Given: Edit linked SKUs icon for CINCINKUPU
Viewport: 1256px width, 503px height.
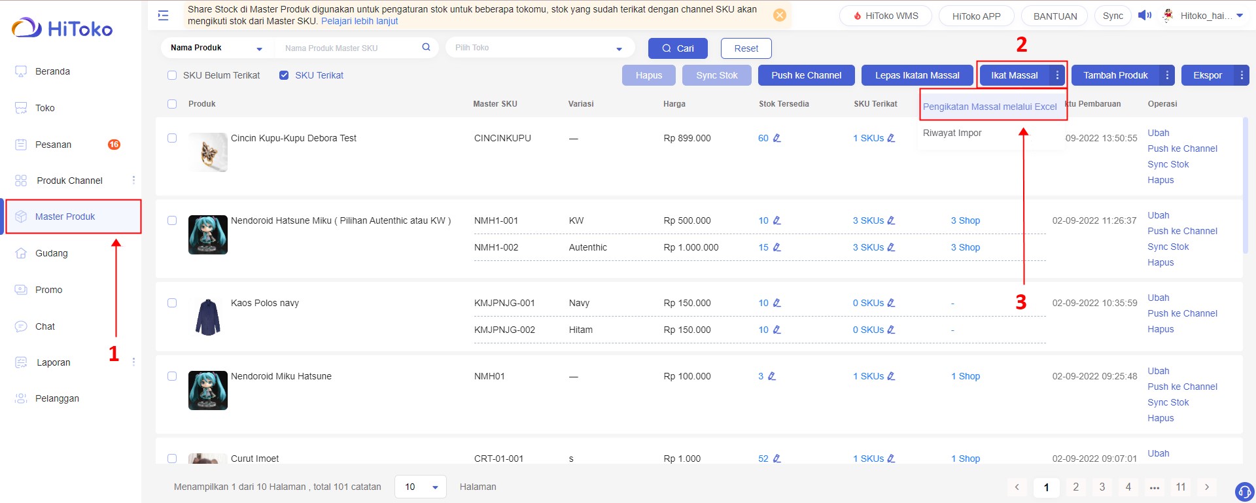Looking at the screenshot, I should pyautogui.click(x=891, y=138).
